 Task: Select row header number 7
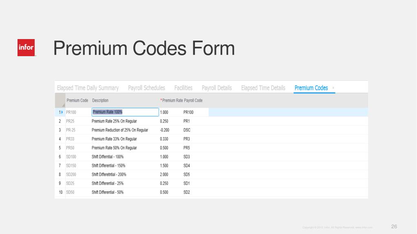[60, 166]
